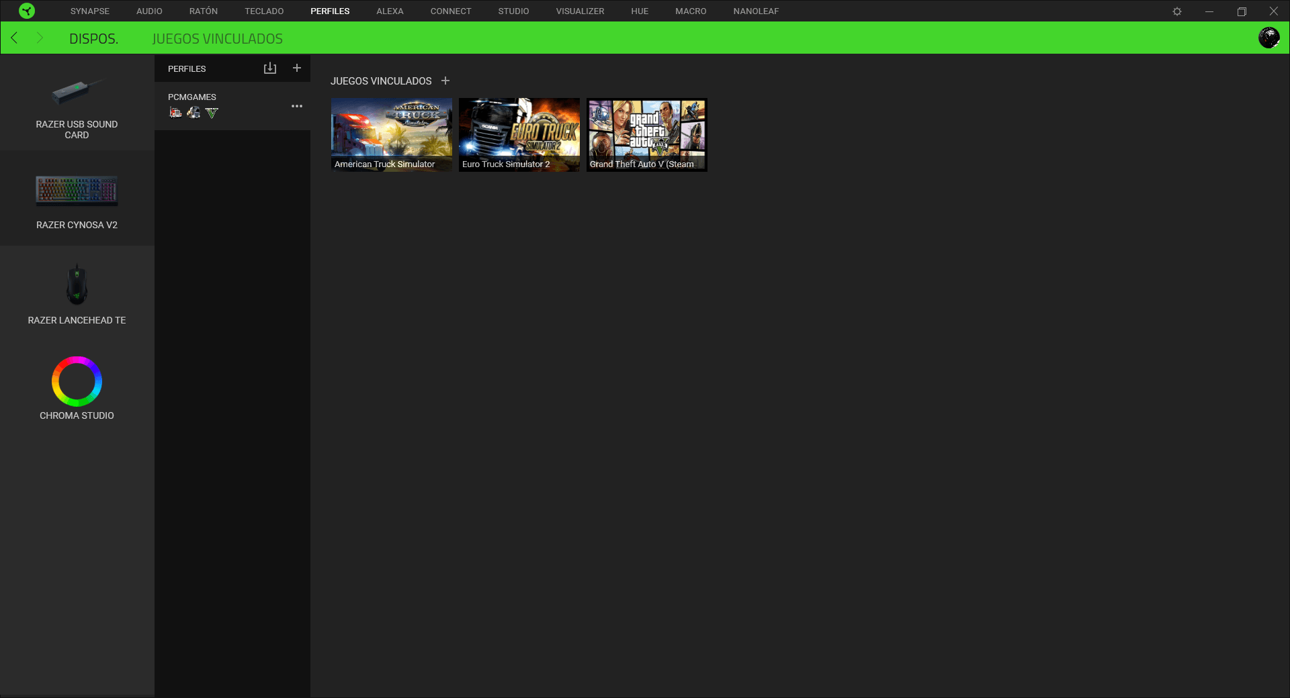Screen dimensions: 1290x698
Task: Open the Alexa tab
Action: [x=390, y=11]
